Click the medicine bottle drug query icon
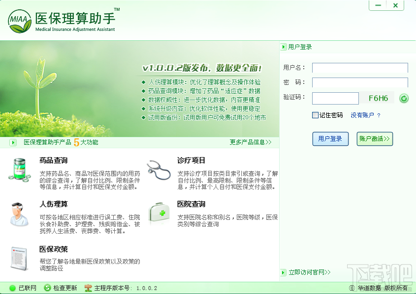The width and height of the screenshot is (416, 294). pyautogui.click(x=19, y=170)
